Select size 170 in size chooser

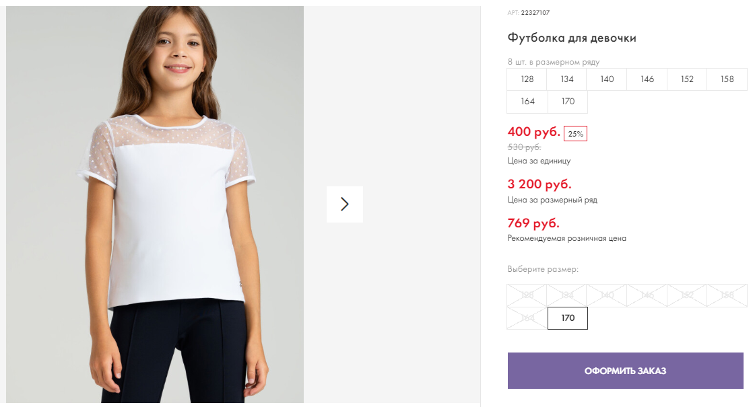point(568,318)
